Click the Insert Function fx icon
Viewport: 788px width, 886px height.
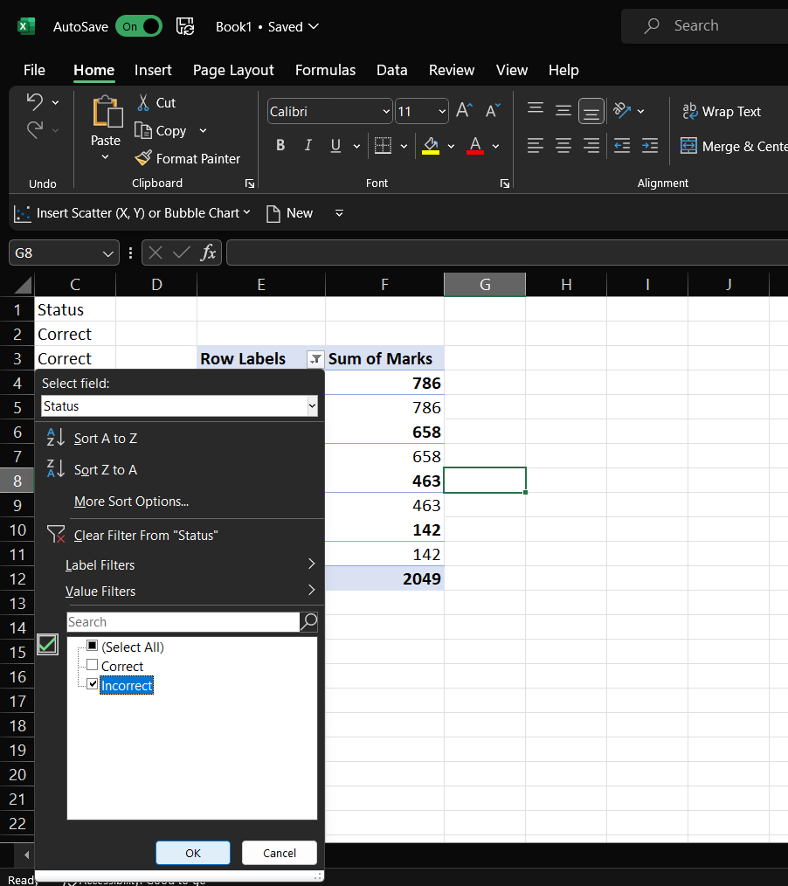click(x=208, y=253)
